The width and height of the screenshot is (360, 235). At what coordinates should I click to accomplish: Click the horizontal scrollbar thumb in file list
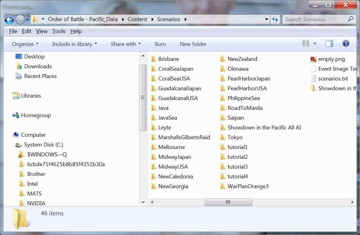point(228,202)
